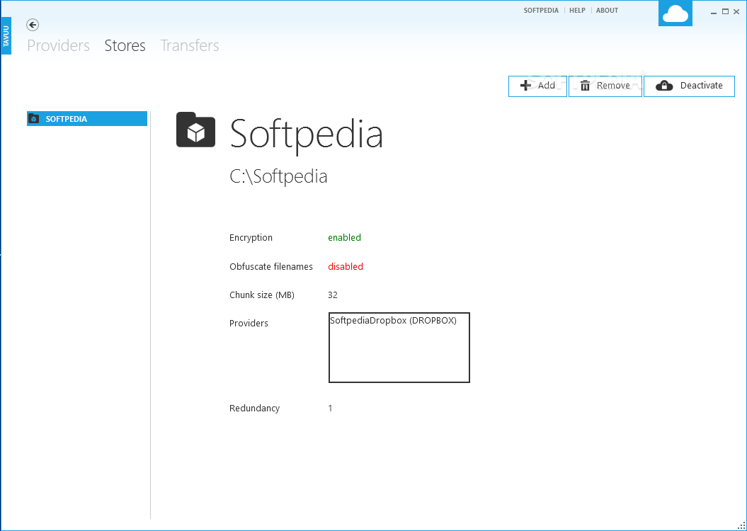Minimize the application window

pos(714,12)
